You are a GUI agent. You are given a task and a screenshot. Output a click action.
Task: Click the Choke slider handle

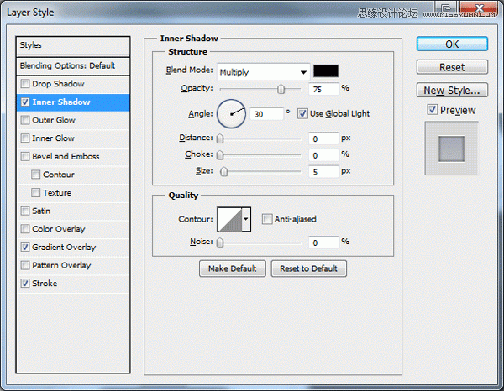point(220,155)
